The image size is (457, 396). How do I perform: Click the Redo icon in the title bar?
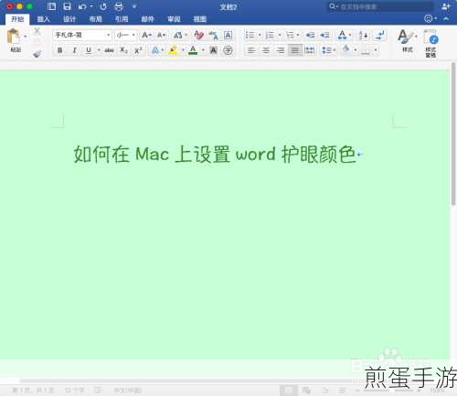(x=103, y=6)
